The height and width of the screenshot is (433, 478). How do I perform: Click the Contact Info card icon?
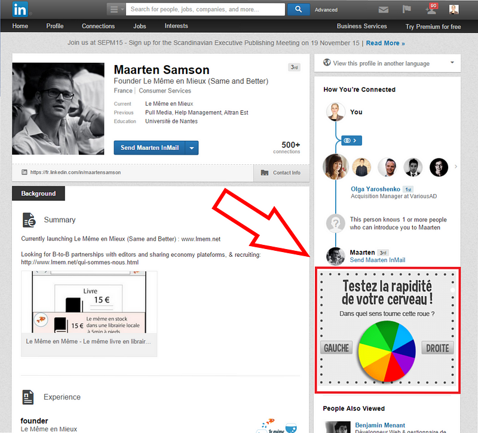click(264, 173)
